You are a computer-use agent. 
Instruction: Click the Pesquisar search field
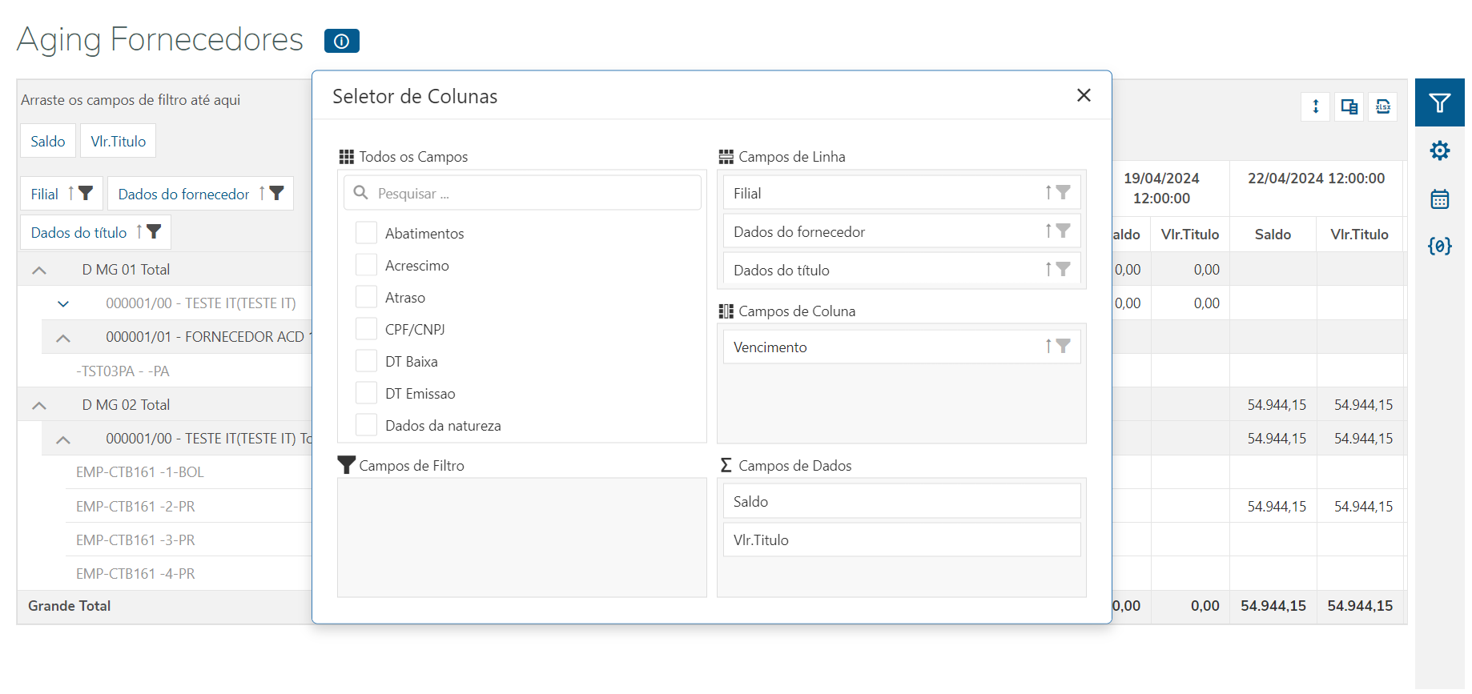[x=529, y=194]
